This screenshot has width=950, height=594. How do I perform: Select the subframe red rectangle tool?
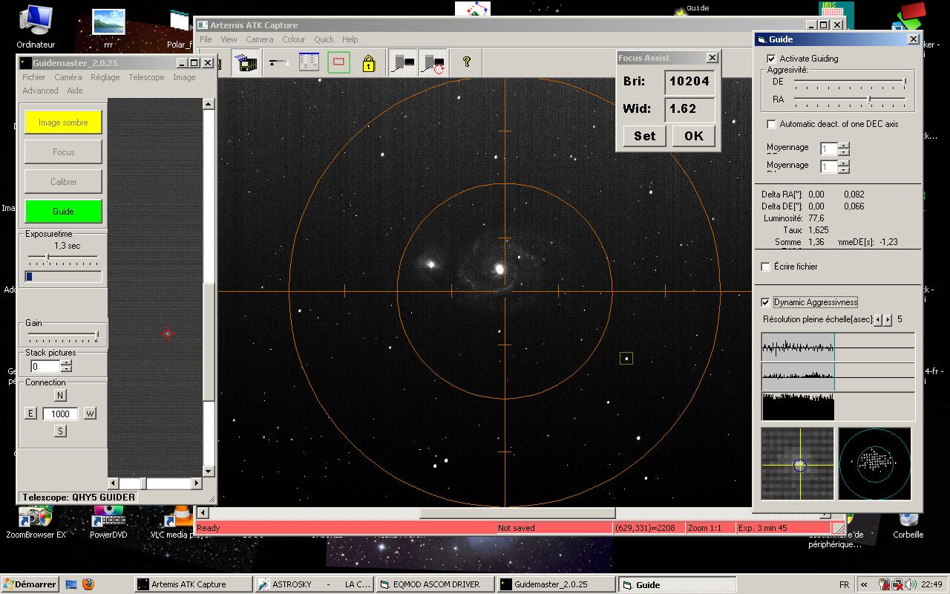point(338,63)
